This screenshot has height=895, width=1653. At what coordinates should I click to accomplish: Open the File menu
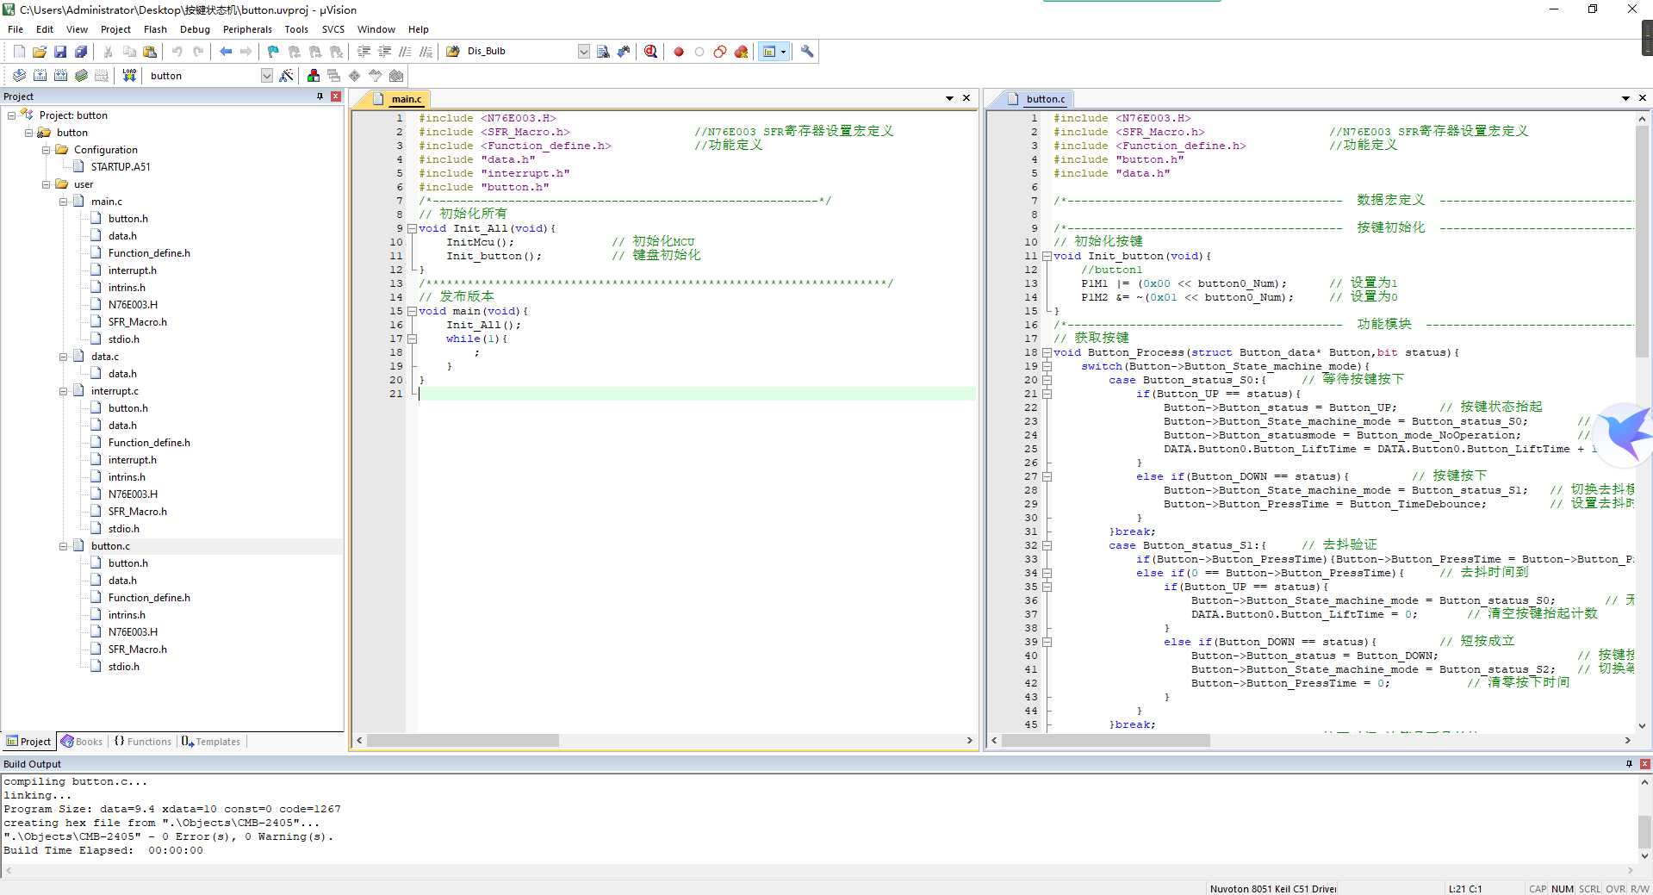[x=16, y=29]
